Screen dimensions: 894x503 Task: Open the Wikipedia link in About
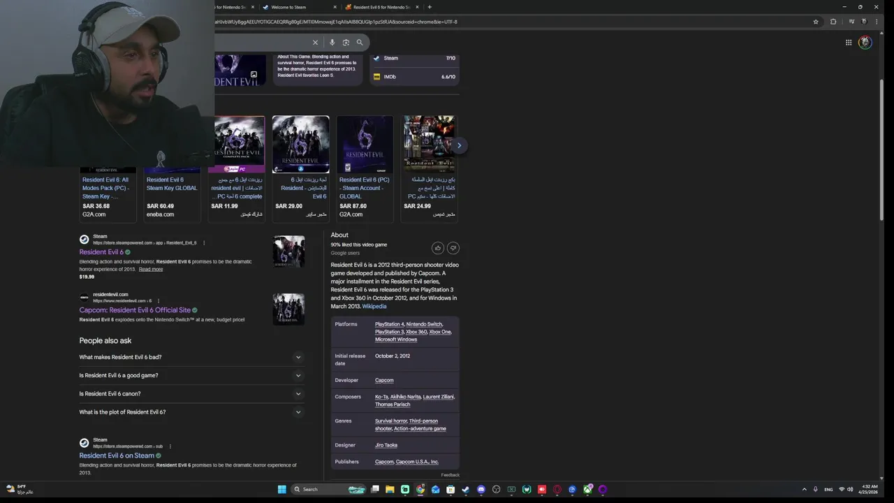pyautogui.click(x=374, y=307)
